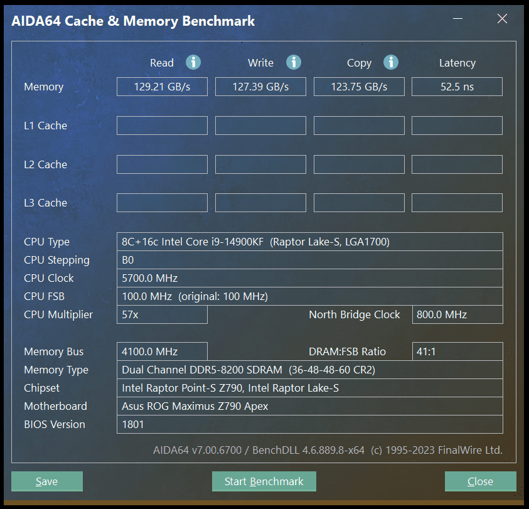Select the Memory Write value 127.39 GB/s
Viewport: 529px width, 509px height.
tap(260, 87)
